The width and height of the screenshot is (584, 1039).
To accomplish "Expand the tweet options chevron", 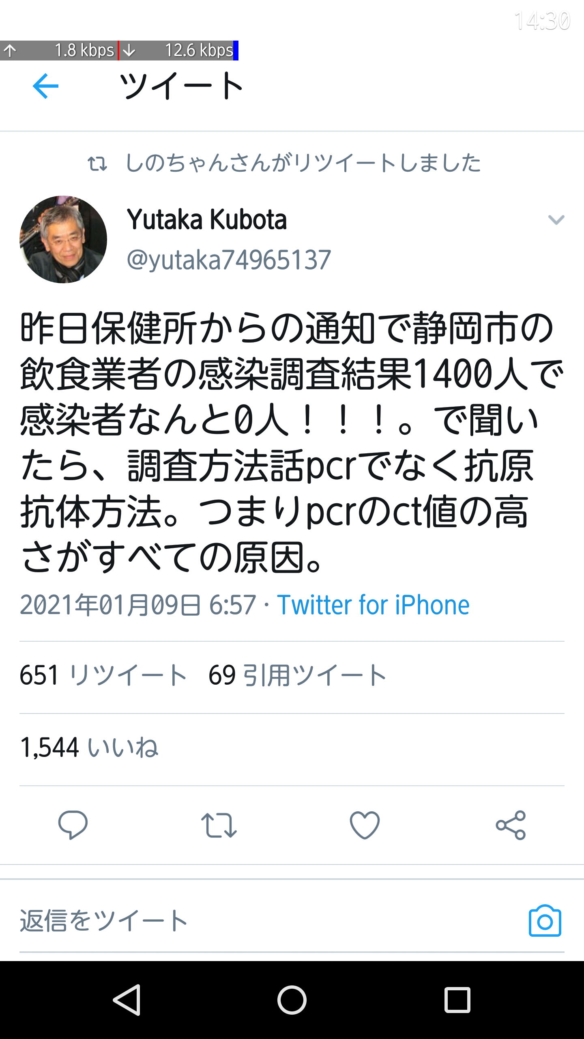I will pyautogui.click(x=556, y=220).
